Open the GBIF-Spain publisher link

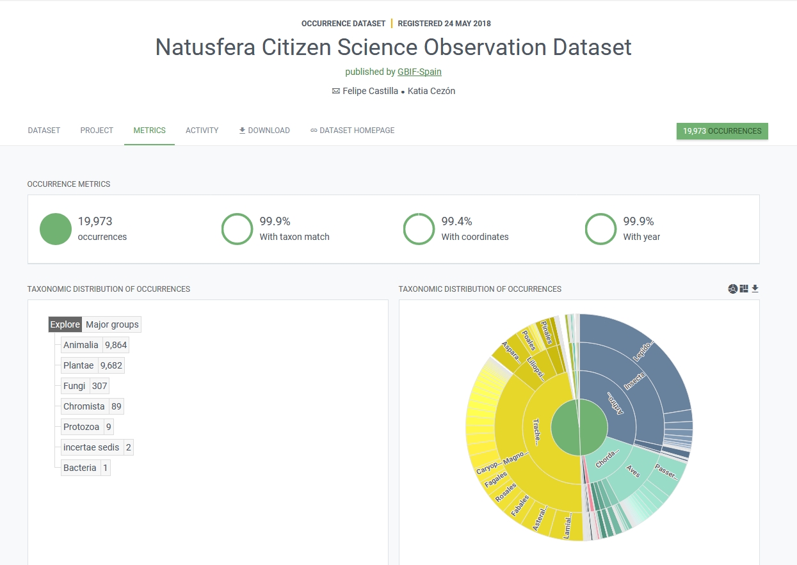tap(419, 72)
